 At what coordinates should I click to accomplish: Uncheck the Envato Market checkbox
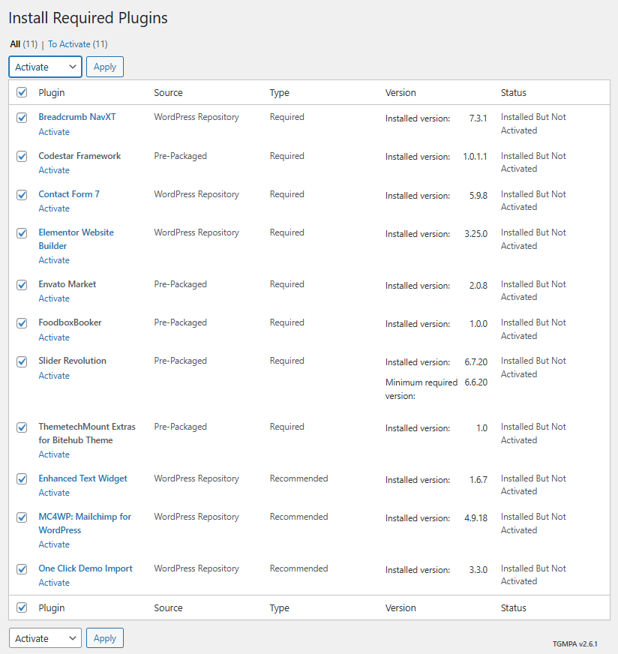tap(22, 285)
